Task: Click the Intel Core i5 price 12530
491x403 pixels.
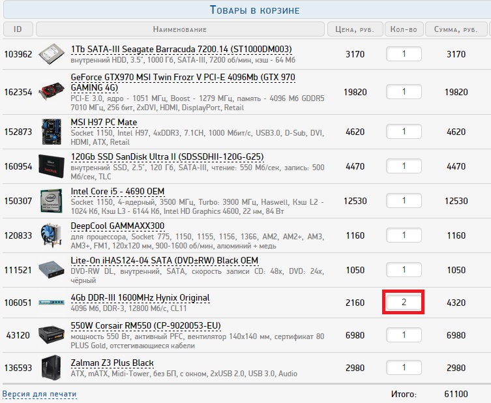Action: click(355, 201)
